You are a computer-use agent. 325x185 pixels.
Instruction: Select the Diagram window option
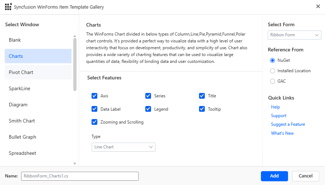pyautogui.click(x=38, y=105)
